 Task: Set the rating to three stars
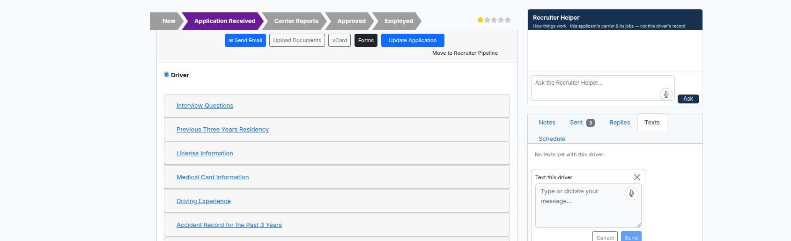click(x=494, y=20)
